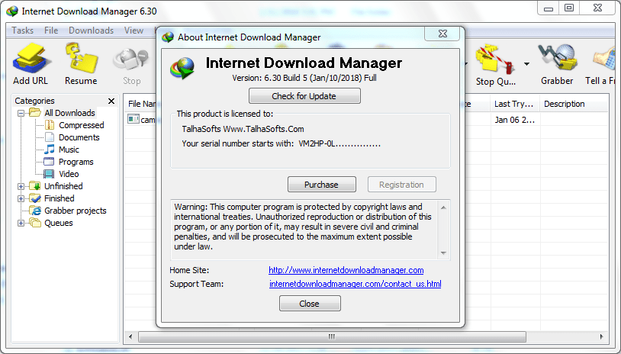
Task: Select the Compressed category folder icon
Action: click(50, 125)
